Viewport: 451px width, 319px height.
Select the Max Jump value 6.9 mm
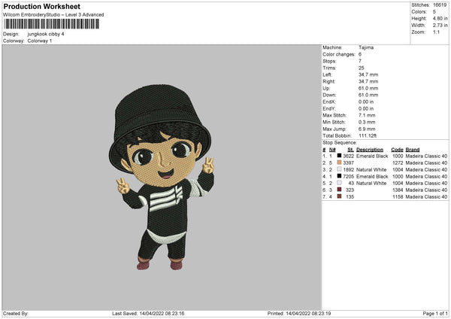[367, 129]
